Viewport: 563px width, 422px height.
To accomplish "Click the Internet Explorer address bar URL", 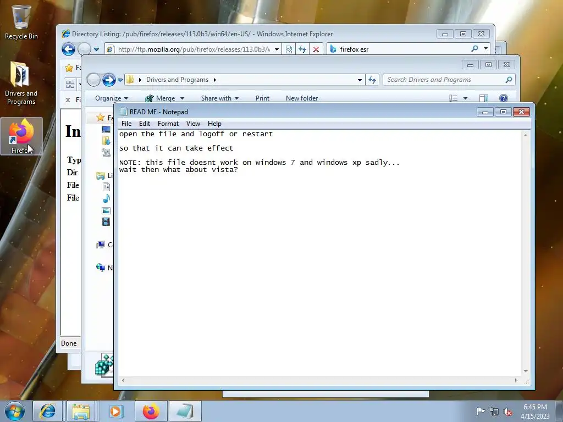I will [x=194, y=49].
